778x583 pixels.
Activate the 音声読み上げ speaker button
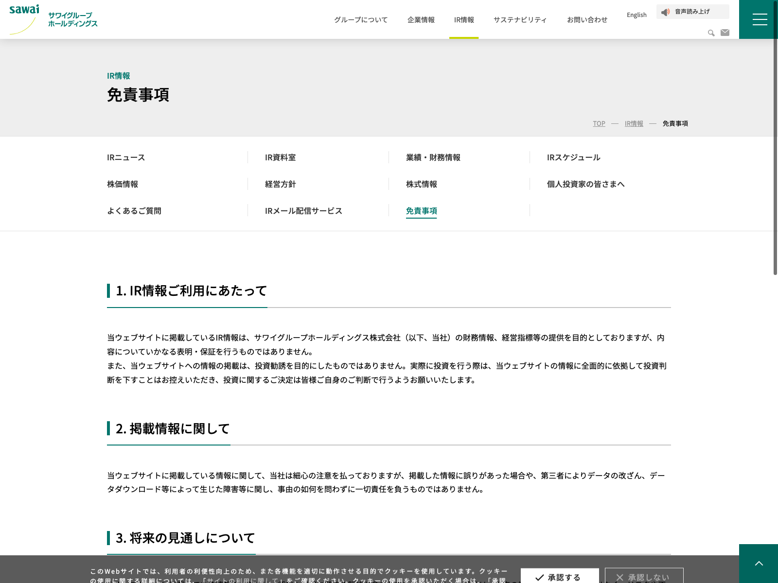pyautogui.click(x=692, y=12)
